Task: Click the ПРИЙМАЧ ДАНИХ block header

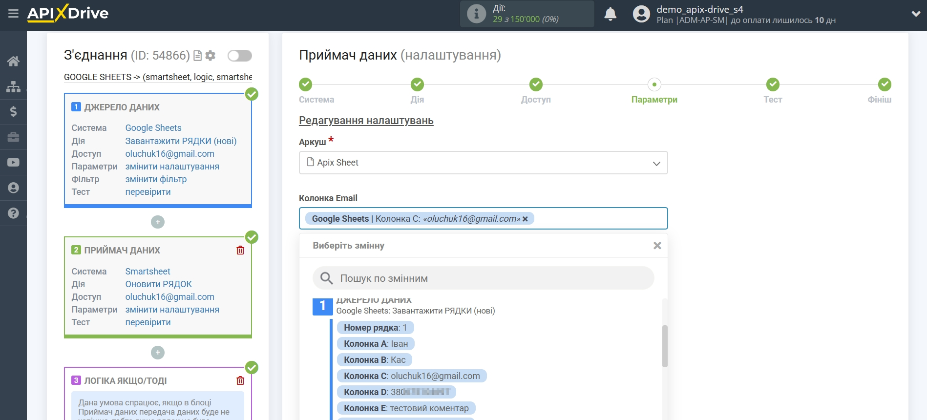Action: click(122, 250)
